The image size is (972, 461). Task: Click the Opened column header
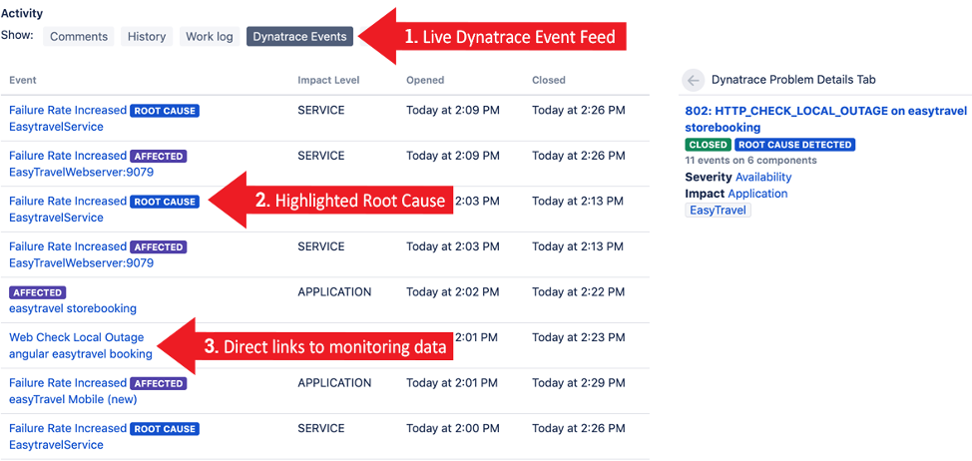click(x=425, y=80)
